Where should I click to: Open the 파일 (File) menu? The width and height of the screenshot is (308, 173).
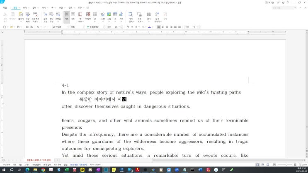click(5, 7)
